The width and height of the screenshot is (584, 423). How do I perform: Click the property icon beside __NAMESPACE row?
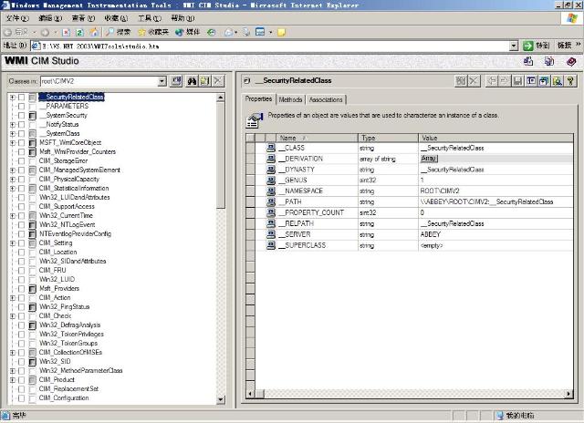[x=271, y=191]
